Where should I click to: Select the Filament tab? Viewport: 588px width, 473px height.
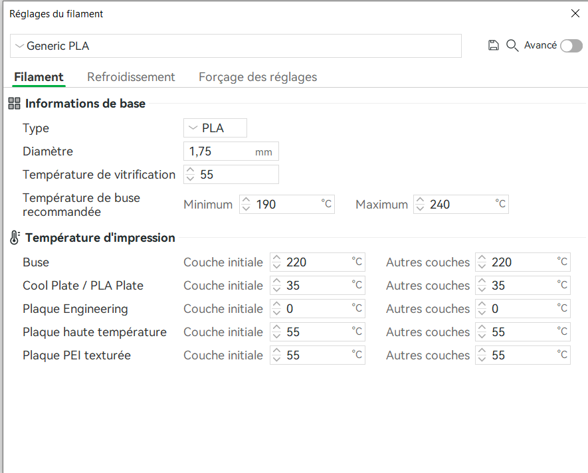pos(39,77)
